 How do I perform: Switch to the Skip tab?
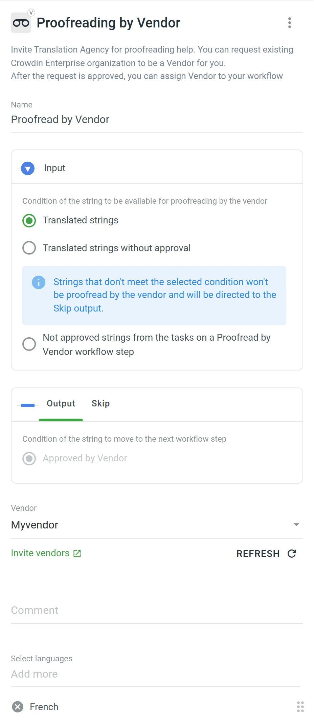point(100,403)
